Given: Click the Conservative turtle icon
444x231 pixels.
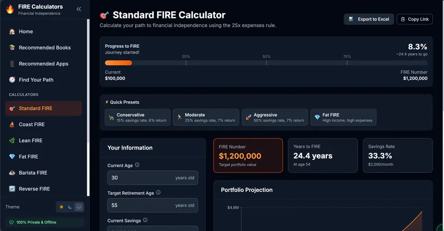Looking at the screenshot, I should pos(111,118).
